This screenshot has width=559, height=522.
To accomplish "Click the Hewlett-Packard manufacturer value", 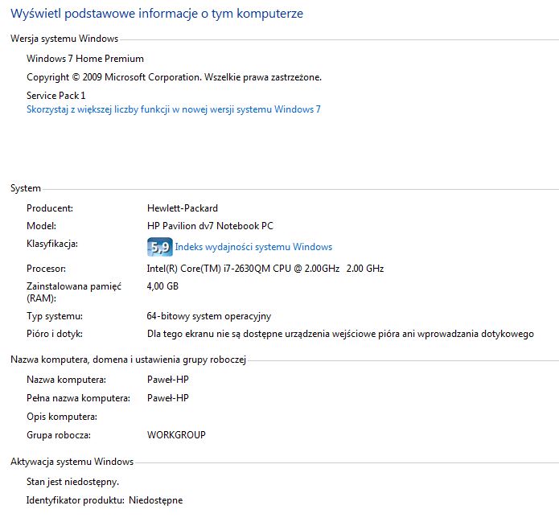I will tap(182, 208).
